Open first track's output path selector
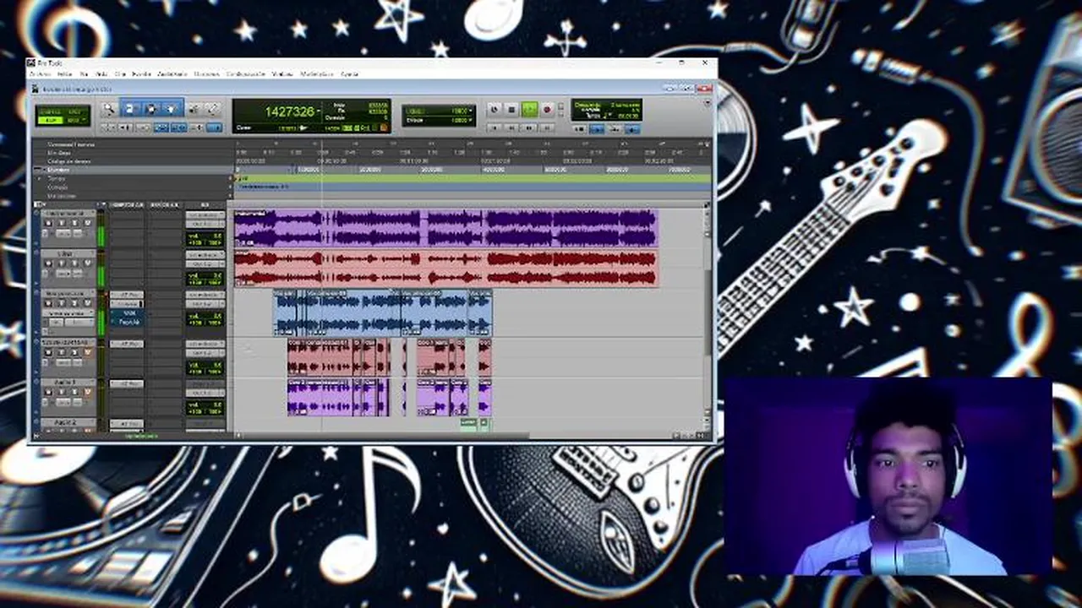1082x608 pixels. (205, 224)
